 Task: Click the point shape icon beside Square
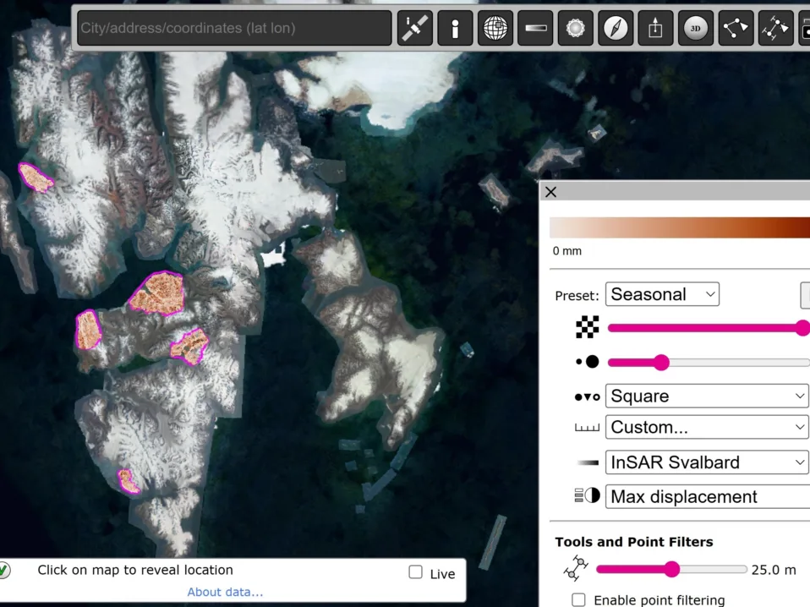click(x=588, y=396)
